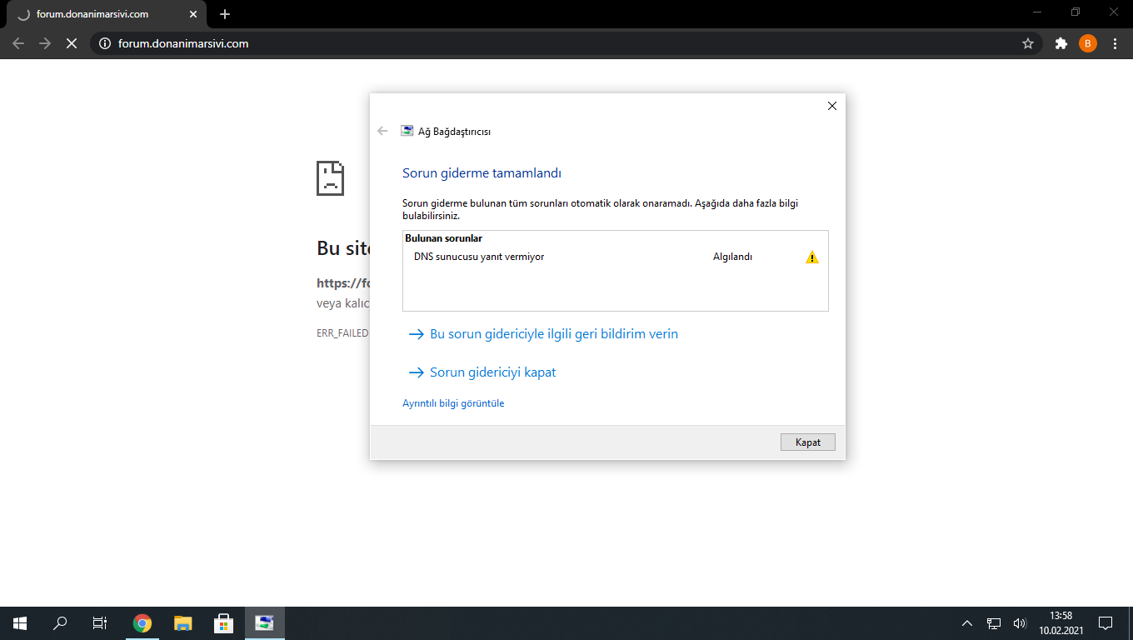The width and height of the screenshot is (1133, 640).
Task: Open network status tray icon
Action: tap(994, 623)
